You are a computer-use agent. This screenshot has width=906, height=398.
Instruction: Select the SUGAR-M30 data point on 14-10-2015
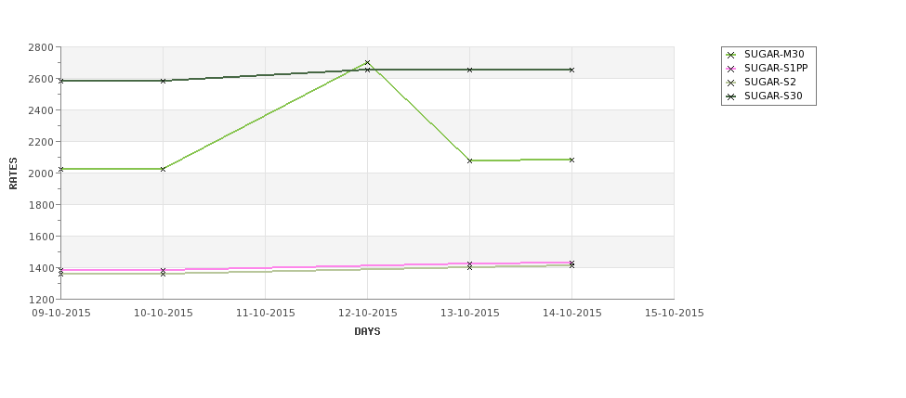pos(572,160)
